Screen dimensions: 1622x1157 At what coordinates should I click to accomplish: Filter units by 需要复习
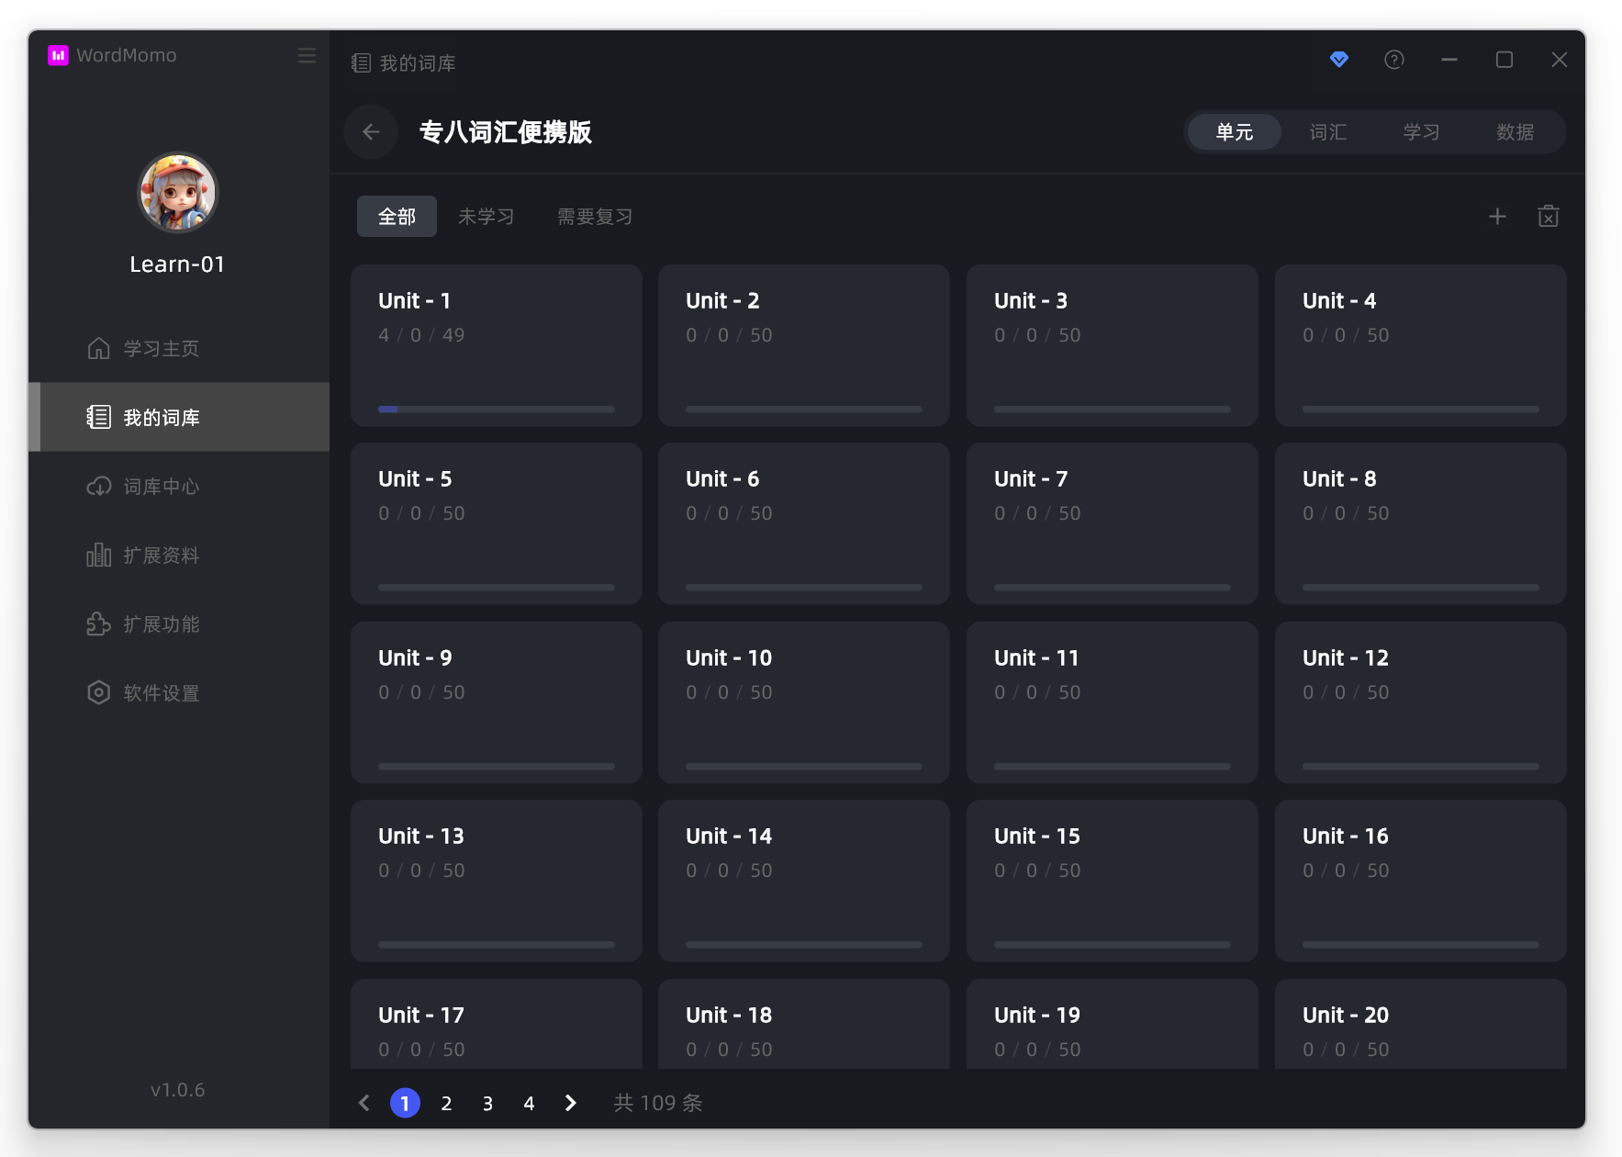click(x=595, y=217)
